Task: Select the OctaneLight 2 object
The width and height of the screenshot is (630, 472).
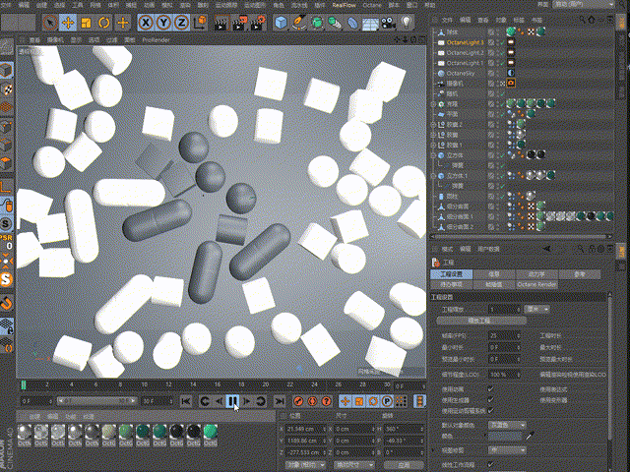Action: pos(465,52)
